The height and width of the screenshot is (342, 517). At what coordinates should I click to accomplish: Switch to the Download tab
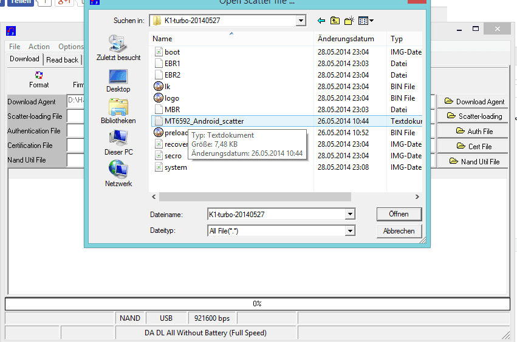24,59
